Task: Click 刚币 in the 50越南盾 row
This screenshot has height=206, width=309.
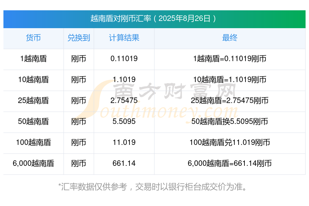Action: (x=79, y=122)
